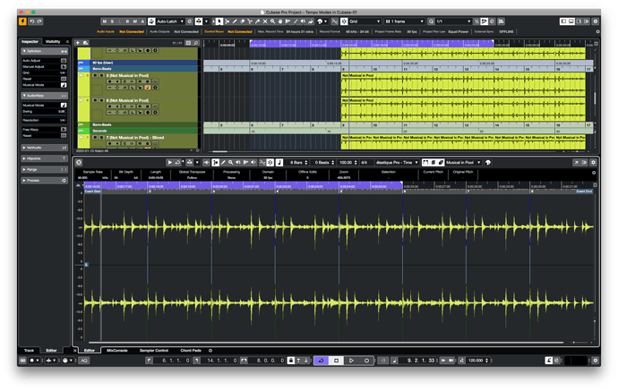The height and width of the screenshot is (391, 618).
Task: Click the sample editor audition play icon
Action: 170,162
